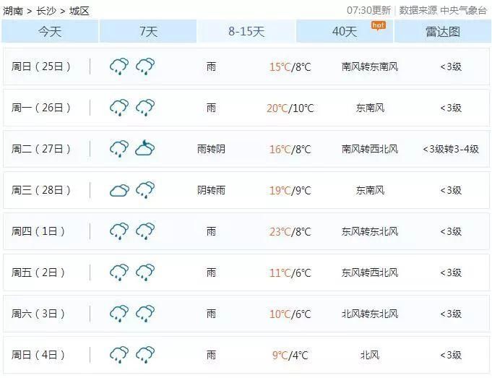Open 长沙 breadcrumb link

coord(46,11)
